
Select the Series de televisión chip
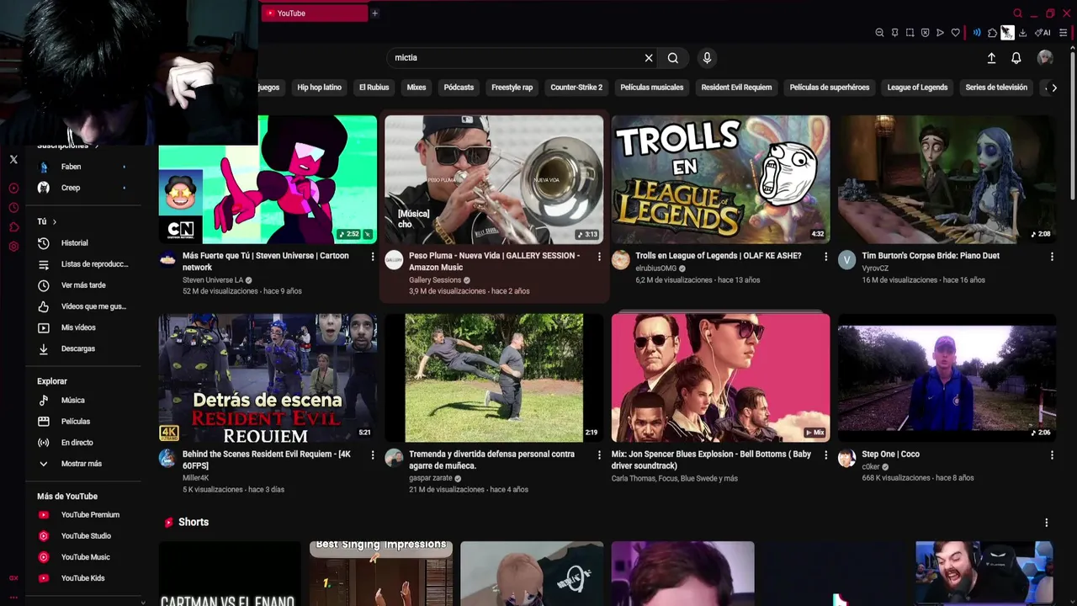(996, 88)
